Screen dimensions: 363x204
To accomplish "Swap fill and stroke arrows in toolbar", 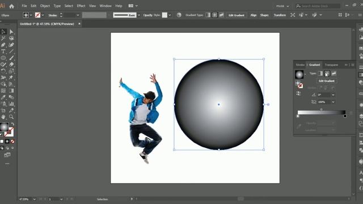I will tap(12, 124).
